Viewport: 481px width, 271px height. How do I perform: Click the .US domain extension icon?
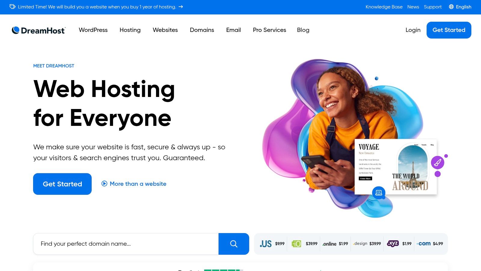click(x=265, y=244)
